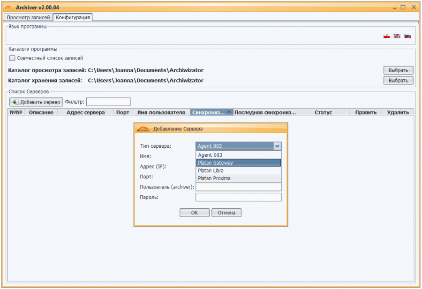Screen dimensions: 422x289
Task: Sort by Имя пользователя column header
Action: point(161,112)
